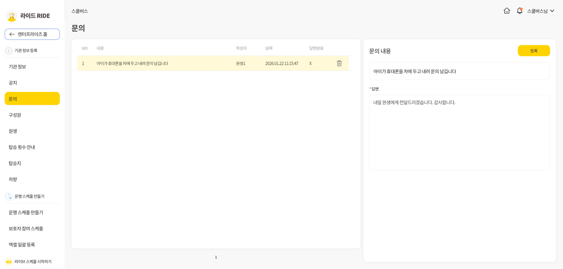Go to 탑승 횟수 안내
This screenshot has width=563, height=269.
pyautogui.click(x=22, y=147)
